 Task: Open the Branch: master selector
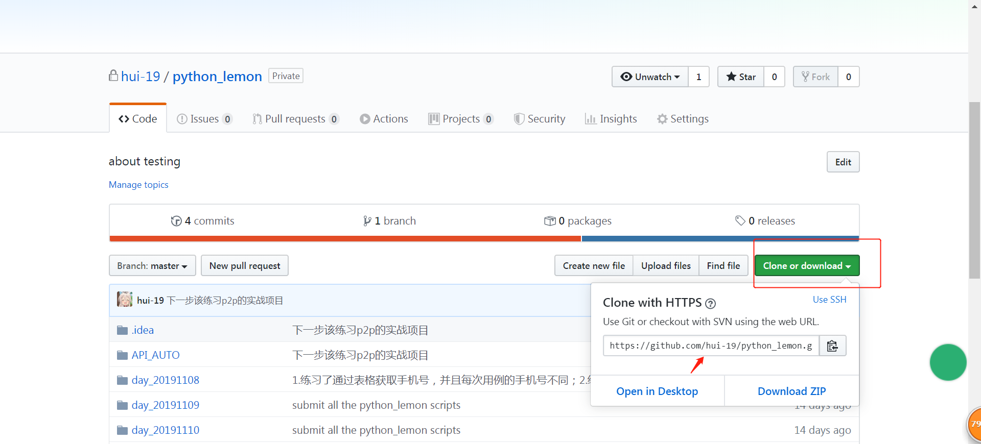point(152,265)
